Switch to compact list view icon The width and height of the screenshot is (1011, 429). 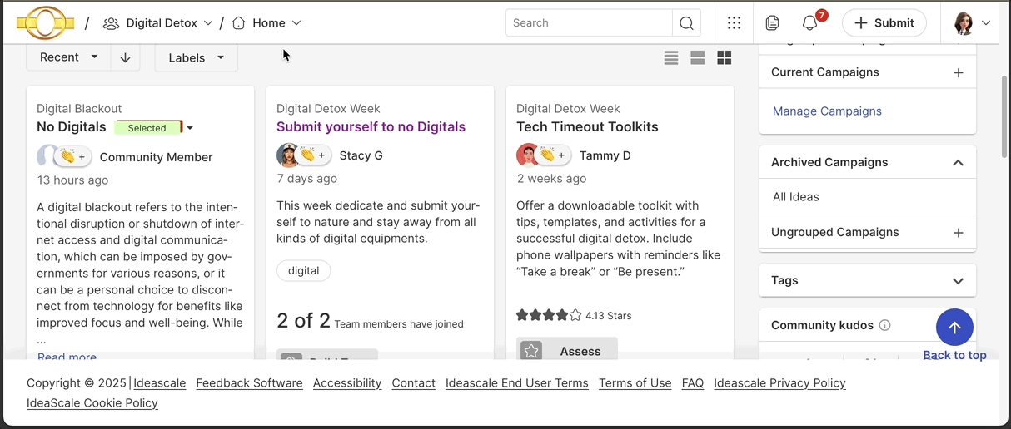tap(671, 57)
